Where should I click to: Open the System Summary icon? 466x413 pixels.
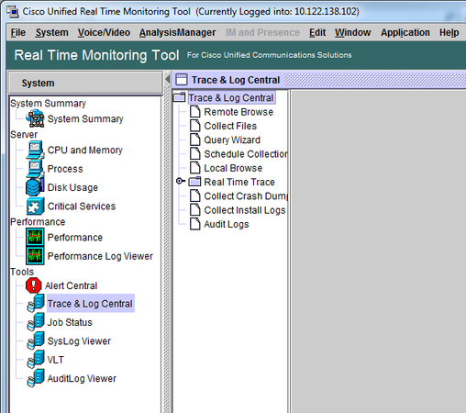click(x=35, y=118)
